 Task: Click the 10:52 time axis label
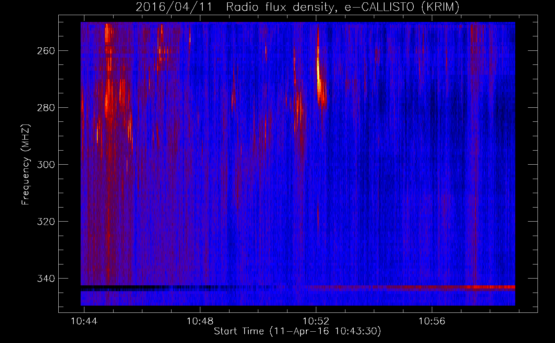(x=316, y=321)
